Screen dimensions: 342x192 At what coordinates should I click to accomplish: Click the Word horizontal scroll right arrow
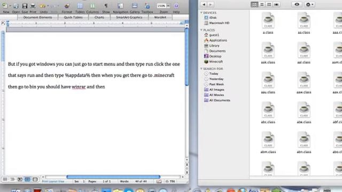click(183, 177)
